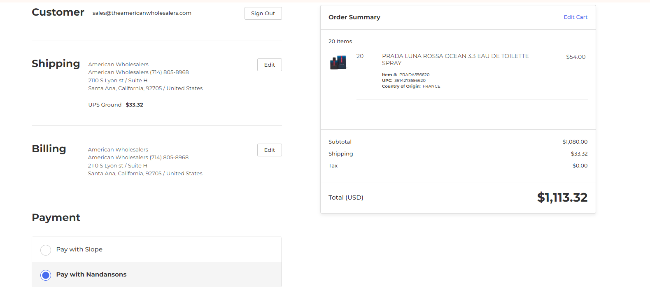The image size is (650, 293).
Task: Click the Payment section heading
Action: point(56,217)
